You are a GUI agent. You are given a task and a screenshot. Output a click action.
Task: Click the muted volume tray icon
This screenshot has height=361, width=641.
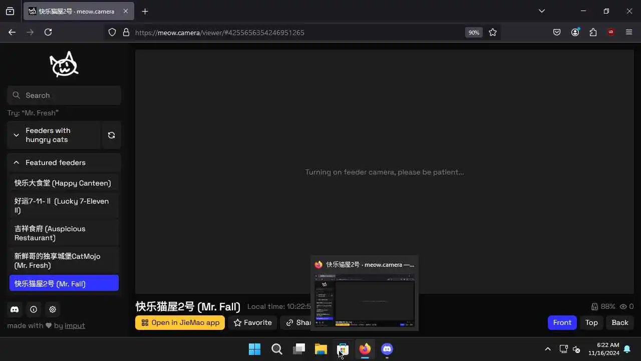[x=576, y=349]
